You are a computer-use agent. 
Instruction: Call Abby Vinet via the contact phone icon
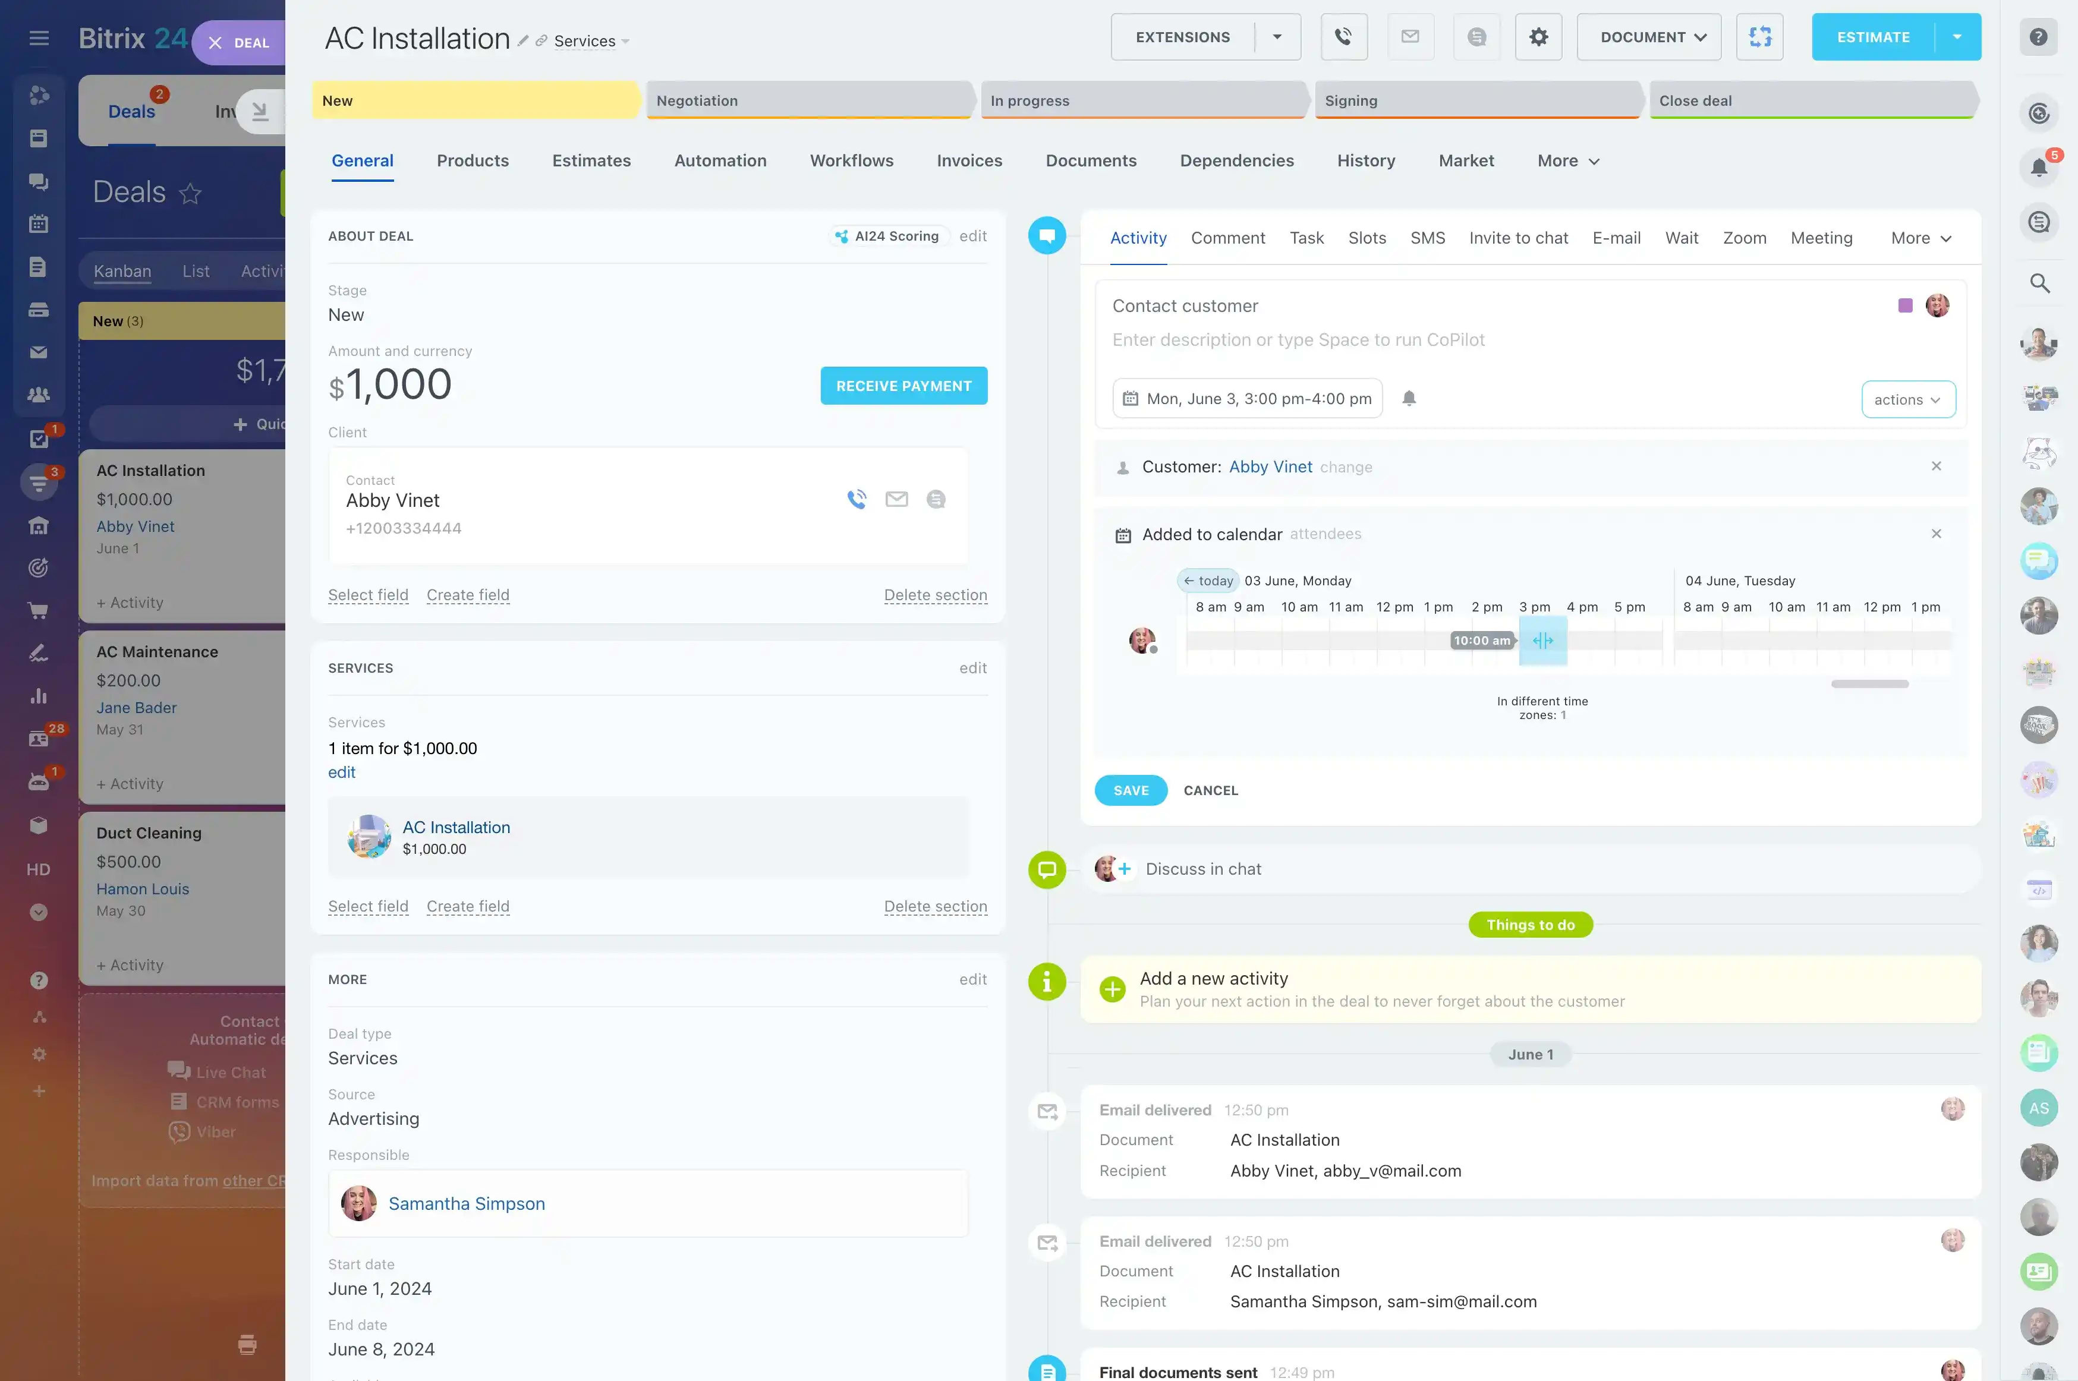856,499
